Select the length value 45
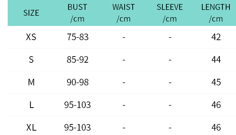Screen dimensions: 236x135 tap(216, 82)
